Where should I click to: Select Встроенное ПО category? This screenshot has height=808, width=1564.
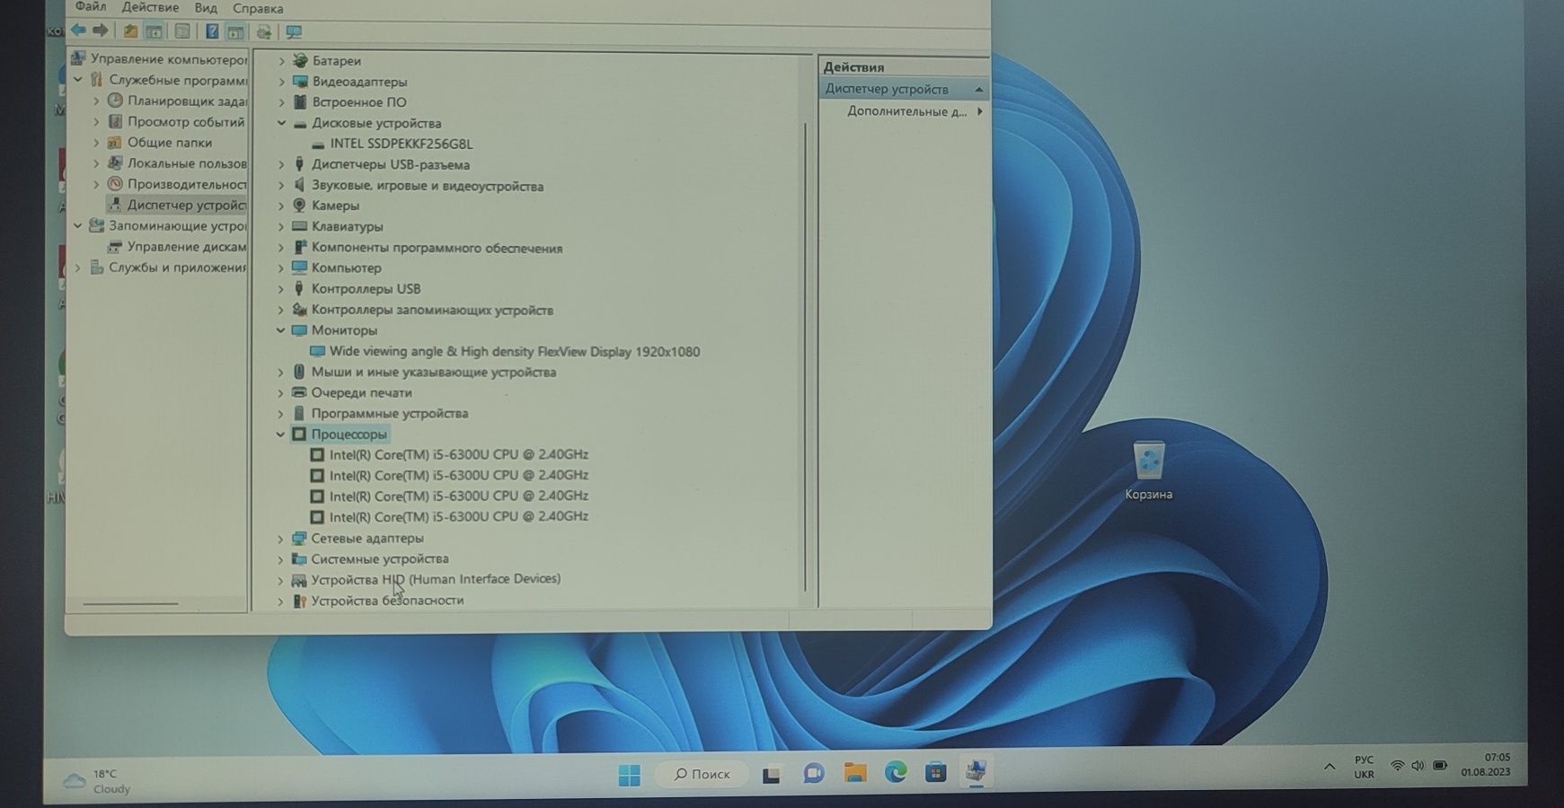(358, 102)
